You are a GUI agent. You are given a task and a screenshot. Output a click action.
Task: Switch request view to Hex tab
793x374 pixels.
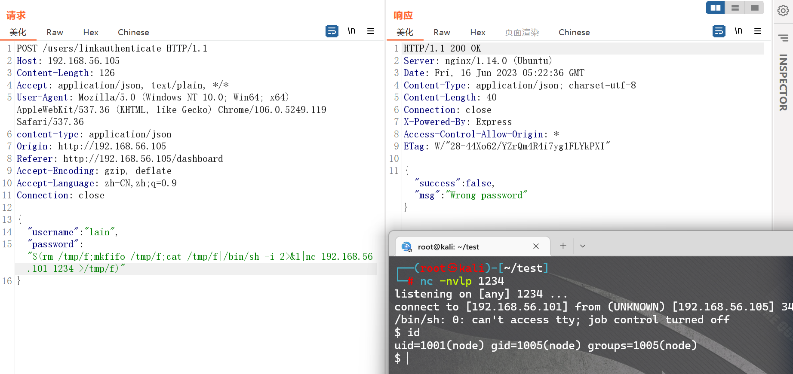[x=91, y=32]
